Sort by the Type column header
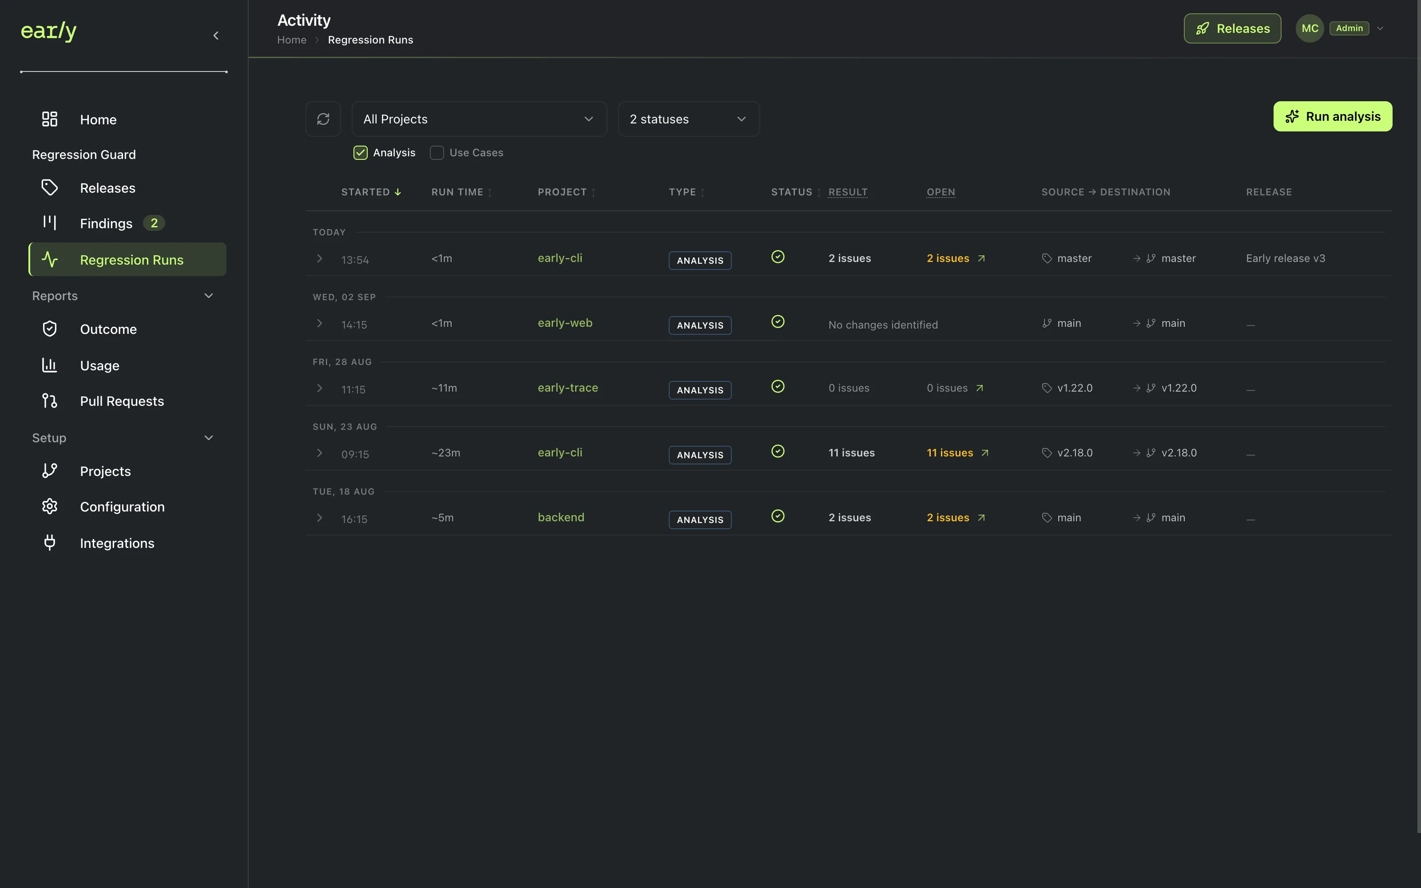Viewport: 1421px width, 888px height. tap(687, 192)
